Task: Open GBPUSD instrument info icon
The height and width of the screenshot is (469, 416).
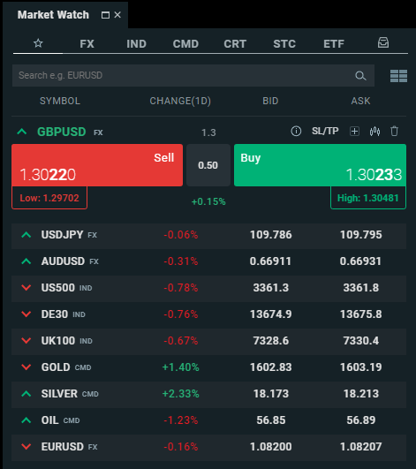Action: (296, 131)
